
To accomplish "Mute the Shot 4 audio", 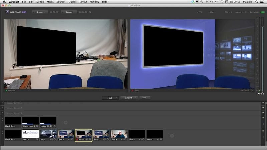I will click(122, 139).
